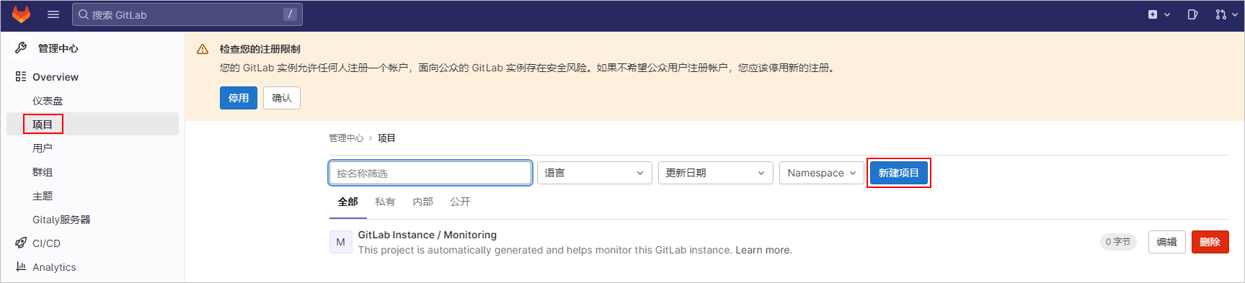Screen dimensions: 1245x283
Task: Open the hamburger navigation menu
Action: tap(53, 14)
